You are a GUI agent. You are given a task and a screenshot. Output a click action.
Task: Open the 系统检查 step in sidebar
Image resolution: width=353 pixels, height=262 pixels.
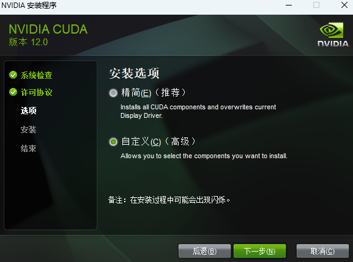37,75
